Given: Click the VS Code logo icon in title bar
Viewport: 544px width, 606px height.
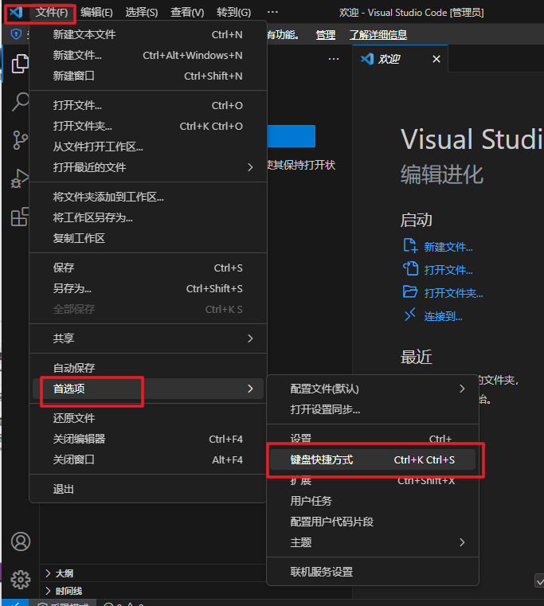Looking at the screenshot, I should 16,13.
